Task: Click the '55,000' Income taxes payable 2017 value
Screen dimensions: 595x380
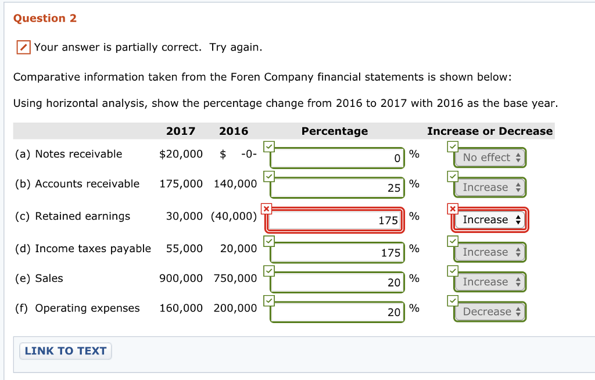Action: pos(184,249)
